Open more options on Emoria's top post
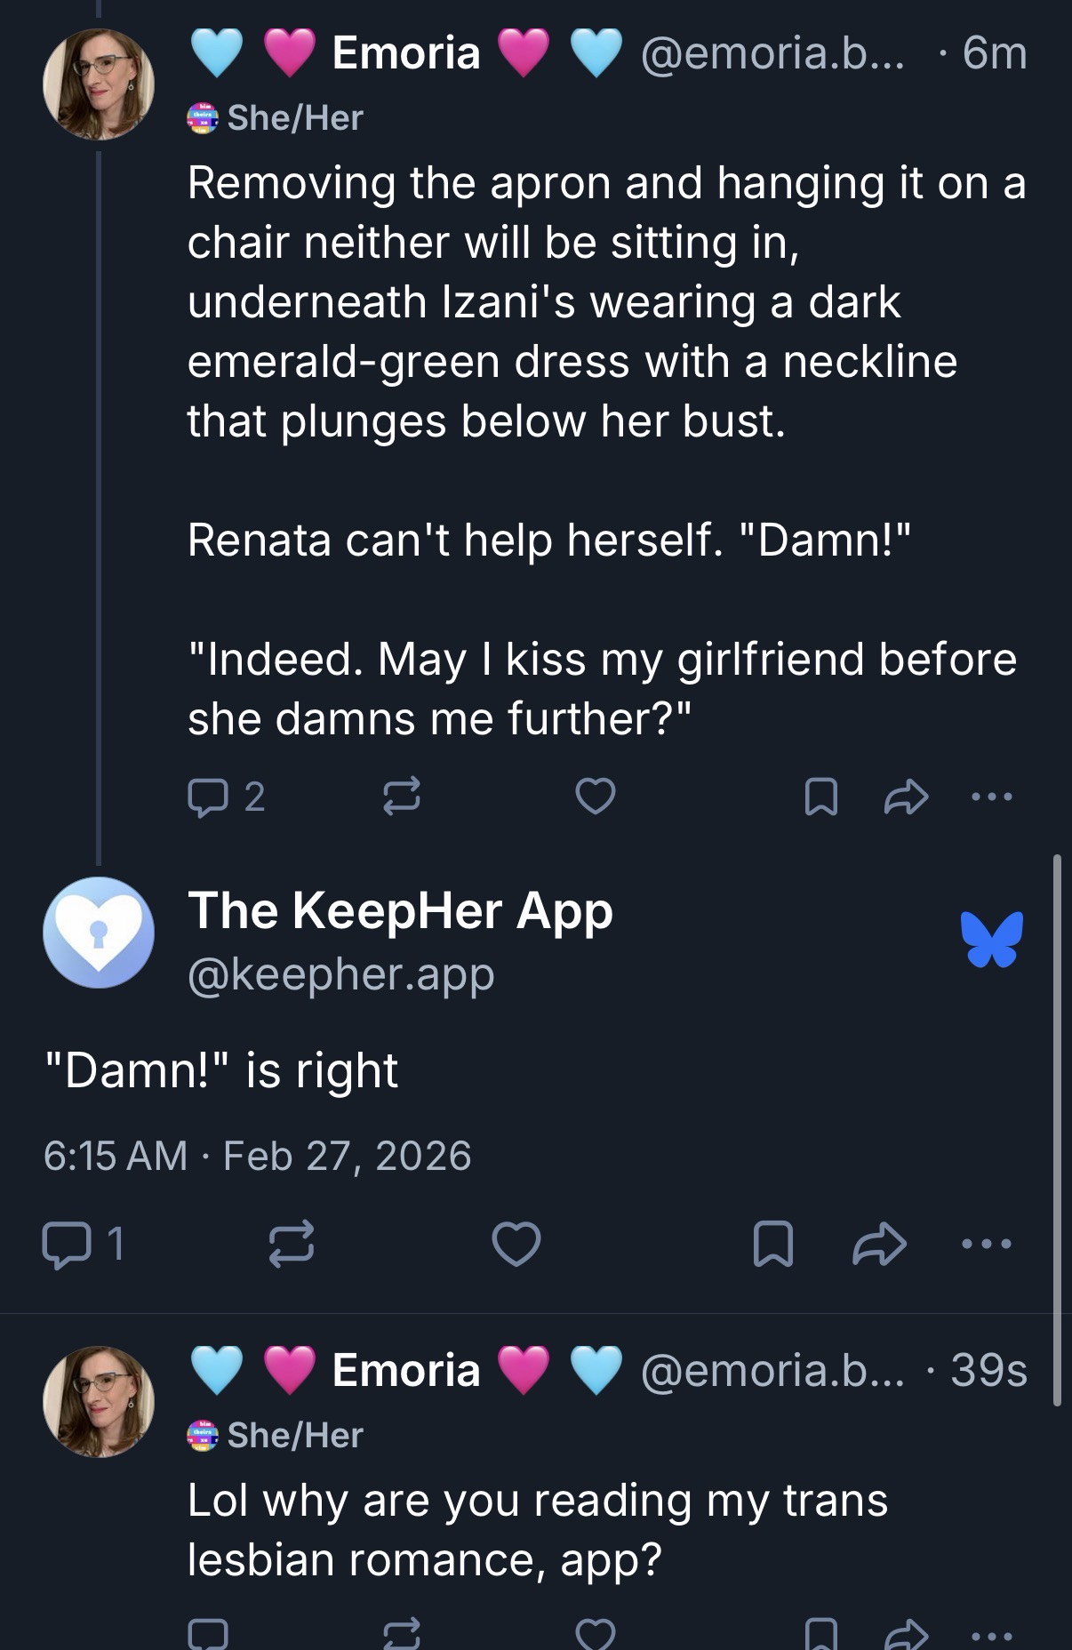Viewport: 1072px width, 1650px height. coord(991,797)
